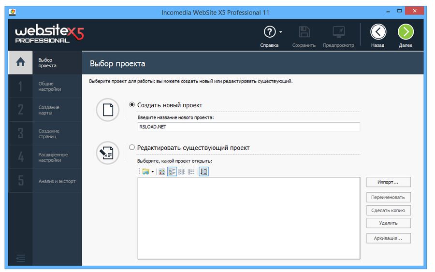Collapse sidebar with bottom-left menu icon

[x=20, y=258]
